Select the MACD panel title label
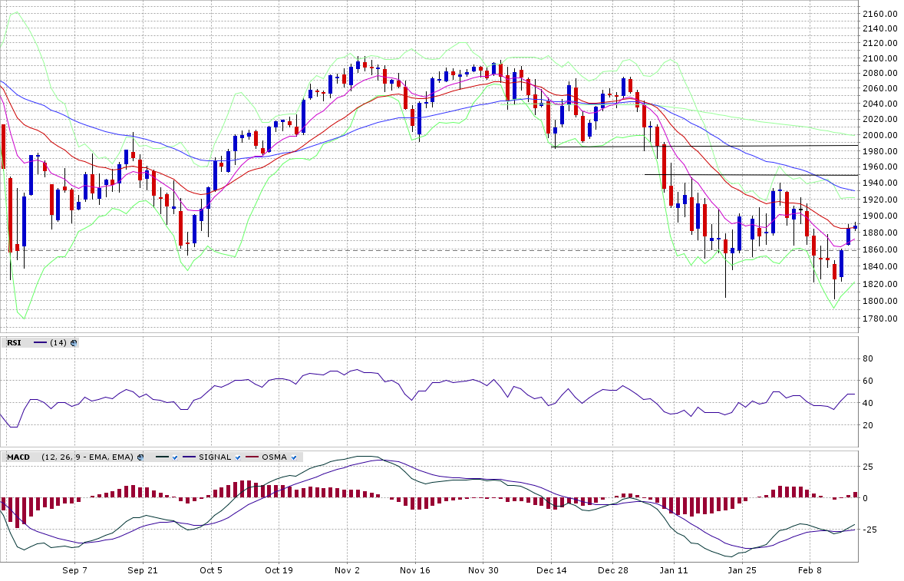The height and width of the screenshot is (581, 904). pyautogui.click(x=18, y=457)
